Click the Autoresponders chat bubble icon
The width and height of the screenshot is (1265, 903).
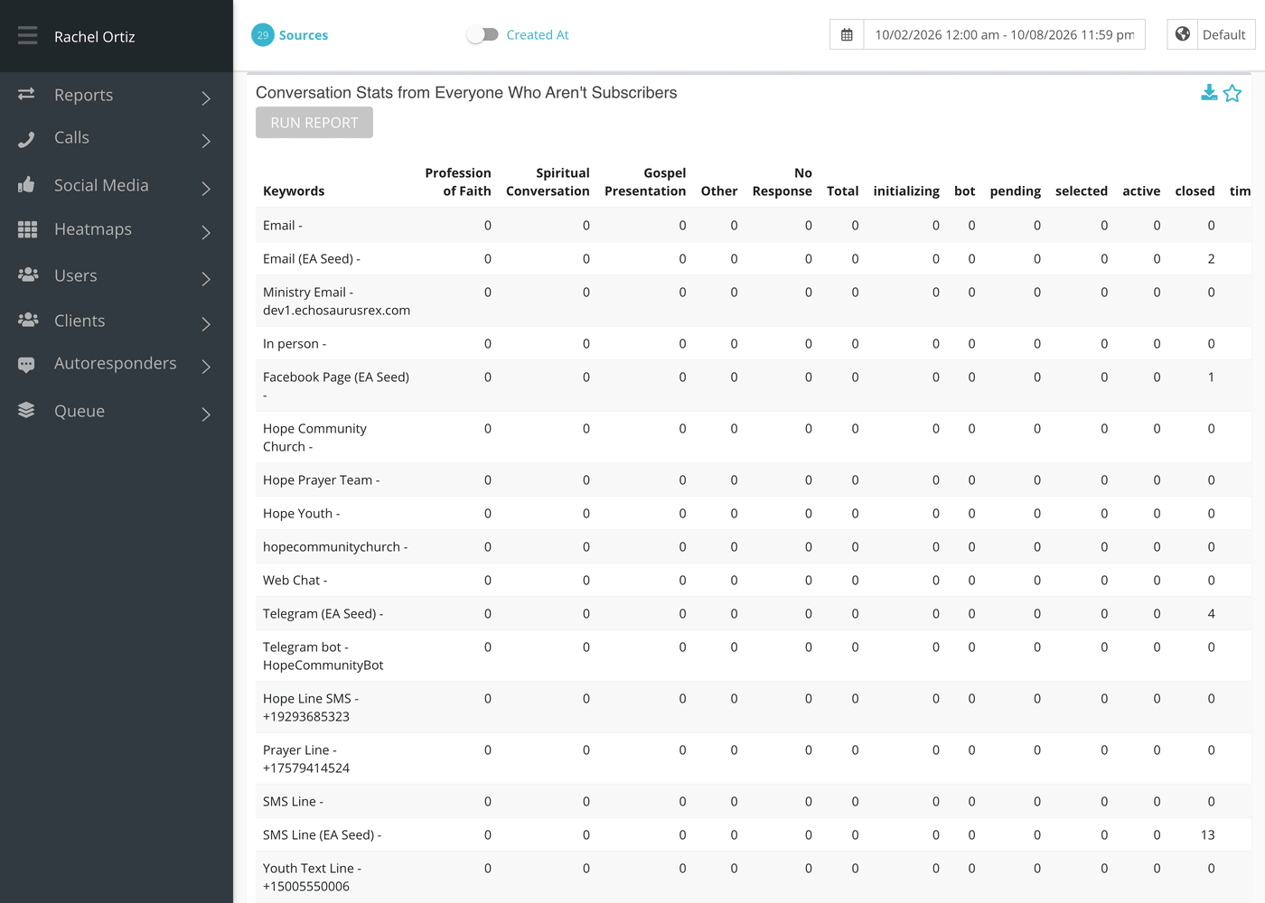point(26,365)
